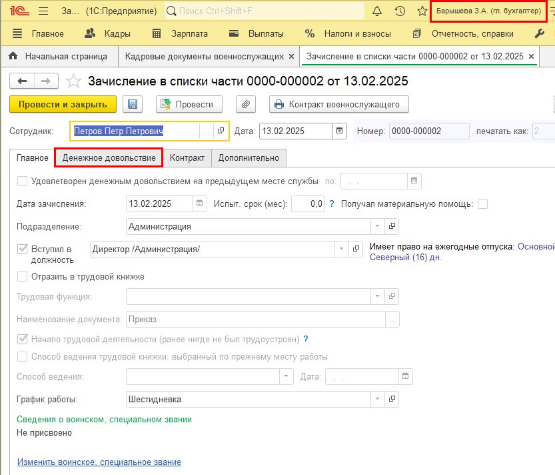Screen dimensions: 555x475
Task: Close Кадровые документы военнослужащих tab
Action: [291, 56]
